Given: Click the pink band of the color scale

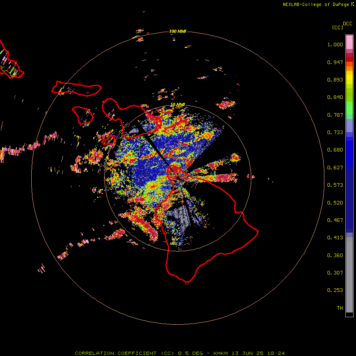Looking at the screenshot, I should [349, 42].
